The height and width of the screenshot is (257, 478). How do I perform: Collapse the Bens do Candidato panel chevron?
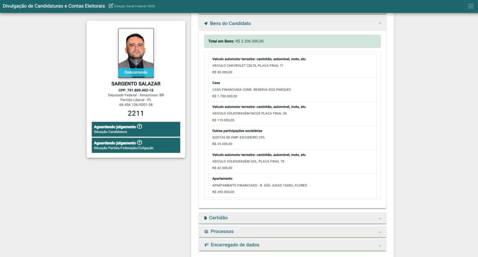coord(380,23)
